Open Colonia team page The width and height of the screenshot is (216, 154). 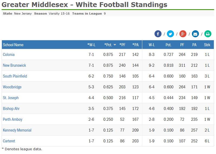click(x=9, y=55)
